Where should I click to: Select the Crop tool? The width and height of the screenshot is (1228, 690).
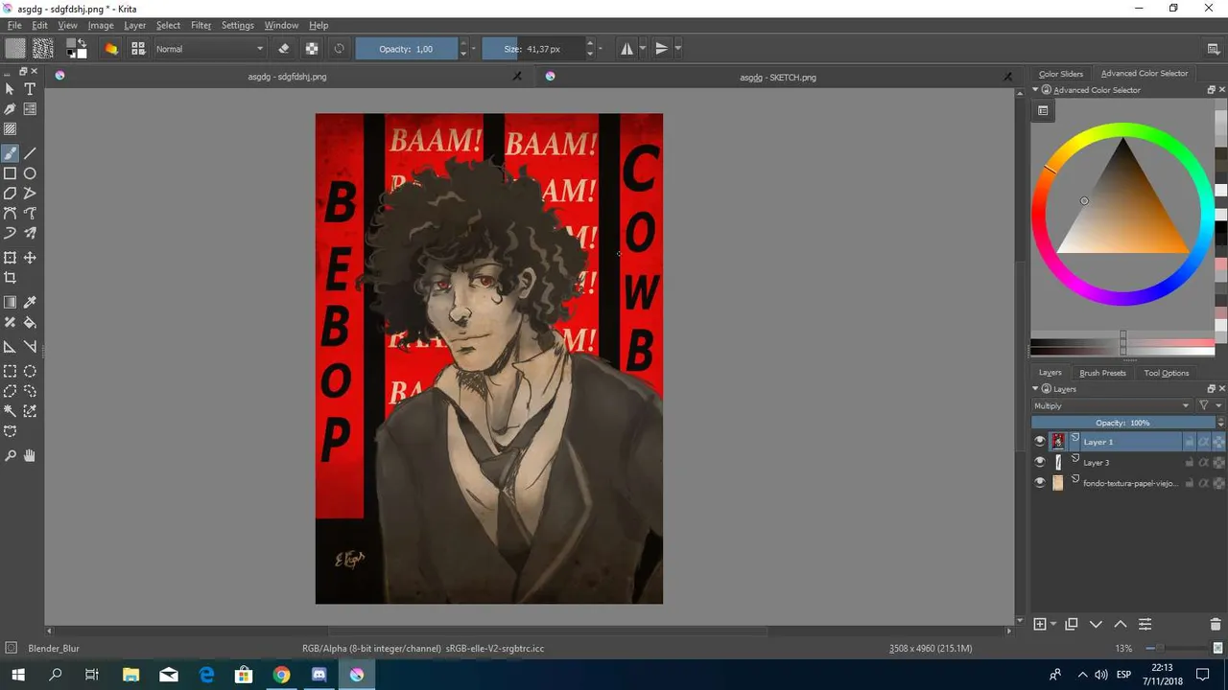[10, 278]
